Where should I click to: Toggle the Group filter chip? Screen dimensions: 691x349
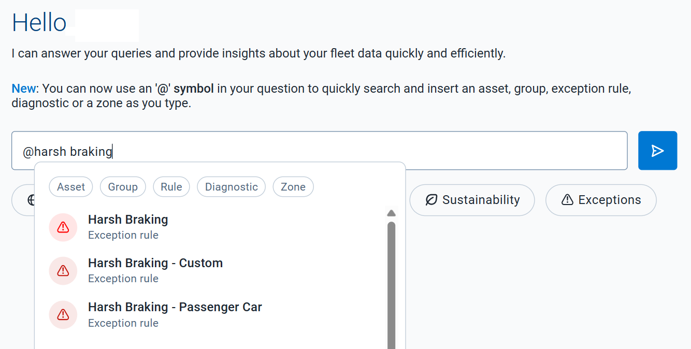coord(123,187)
